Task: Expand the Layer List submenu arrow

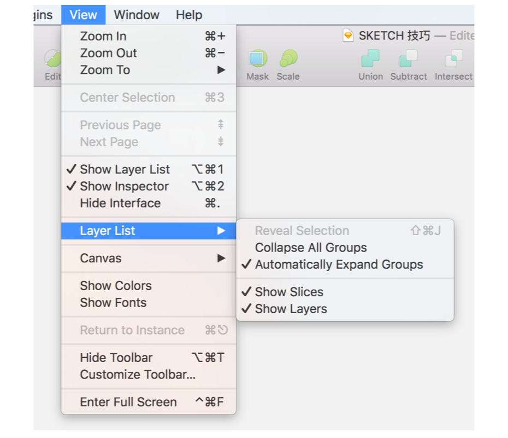Action: pos(221,231)
